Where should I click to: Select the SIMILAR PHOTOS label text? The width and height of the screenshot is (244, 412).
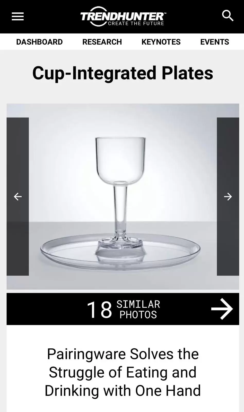click(x=138, y=310)
